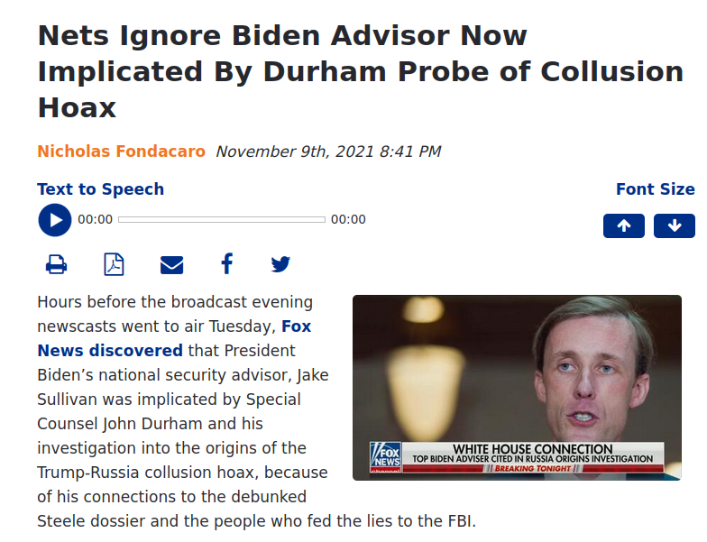
Task: Click the Fox News logo in the image
Action: point(385,456)
